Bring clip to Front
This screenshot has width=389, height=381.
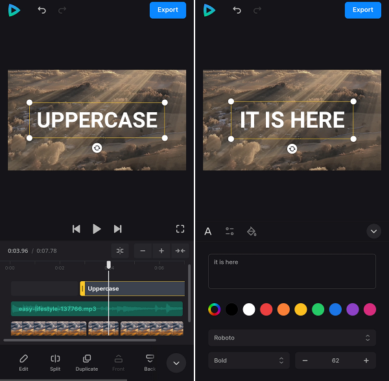[x=119, y=363]
